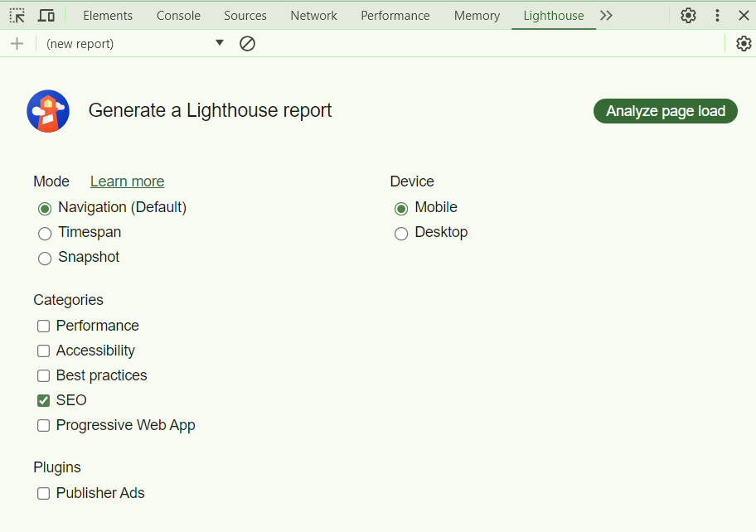Switch to the Elements tab
The height and width of the screenshot is (532, 756).
point(108,16)
